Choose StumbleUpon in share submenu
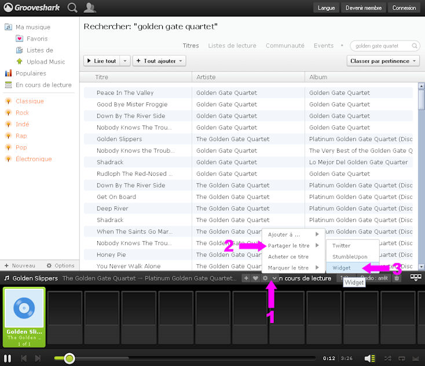The height and width of the screenshot is (366, 425). tap(353, 257)
